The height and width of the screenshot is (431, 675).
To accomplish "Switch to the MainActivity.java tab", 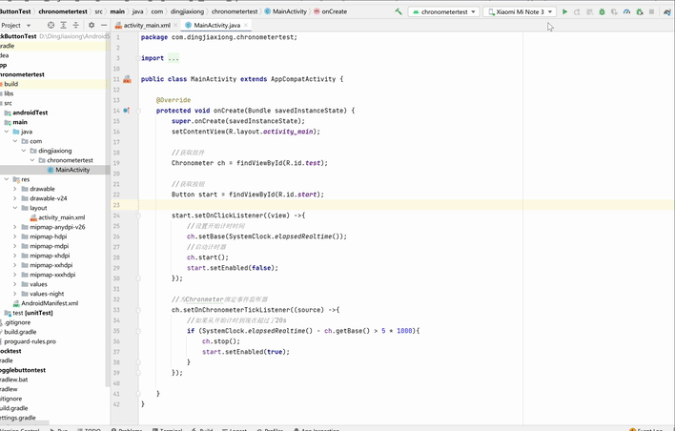I will click(216, 26).
